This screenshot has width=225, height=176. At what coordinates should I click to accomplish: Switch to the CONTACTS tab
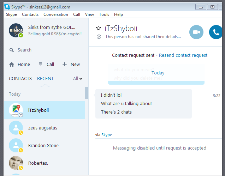tap(20, 79)
